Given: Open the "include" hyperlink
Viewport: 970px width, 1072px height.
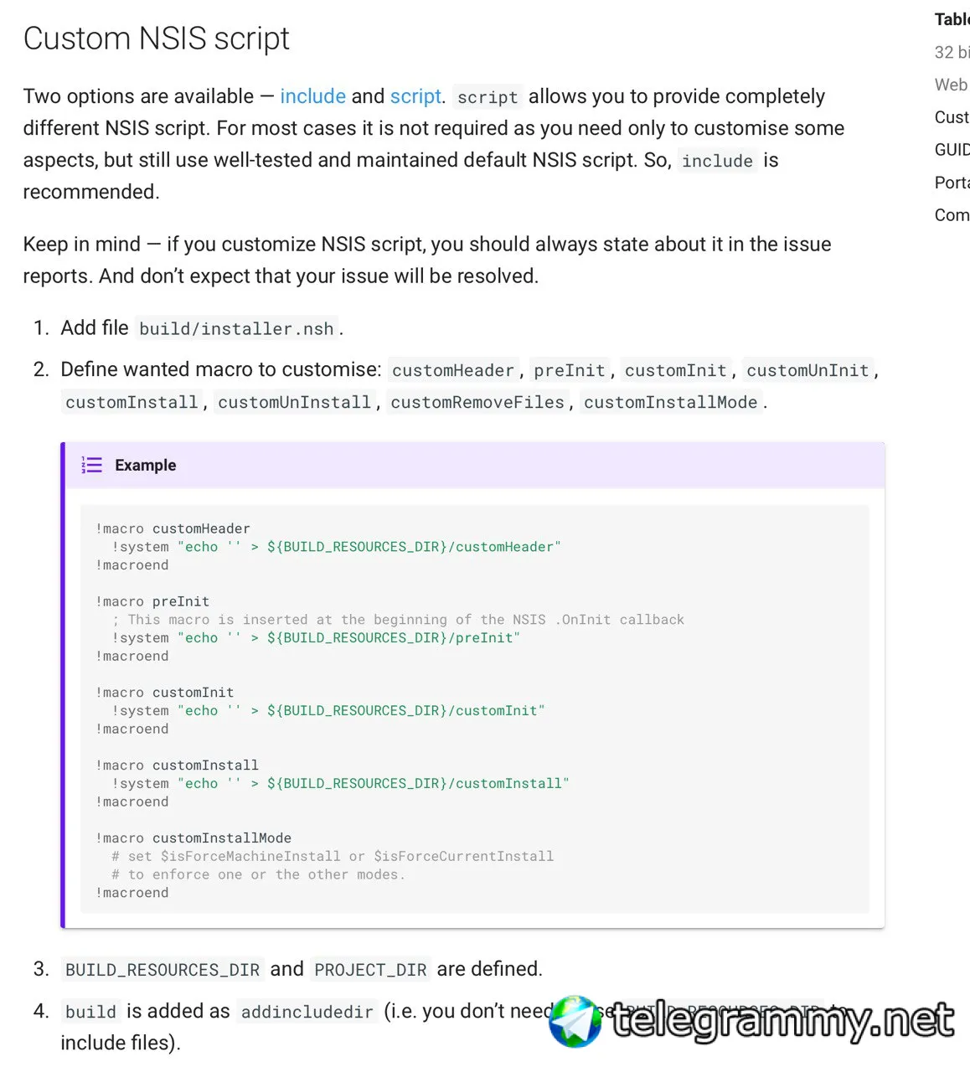Looking at the screenshot, I should tap(312, 96).
